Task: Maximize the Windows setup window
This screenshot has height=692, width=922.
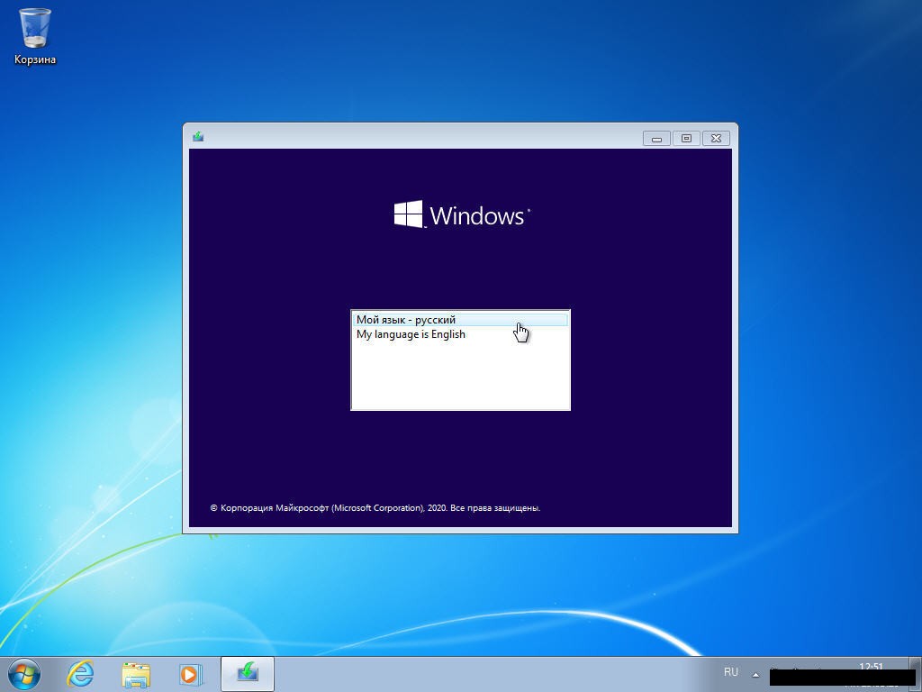Action: (686, 138)
